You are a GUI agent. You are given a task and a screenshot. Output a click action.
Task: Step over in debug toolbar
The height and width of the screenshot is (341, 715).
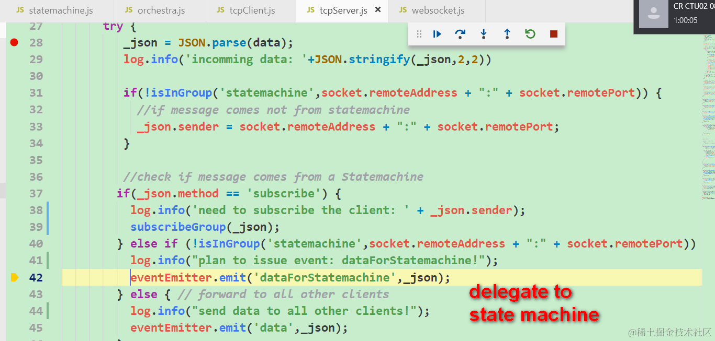tap(460, 34)
